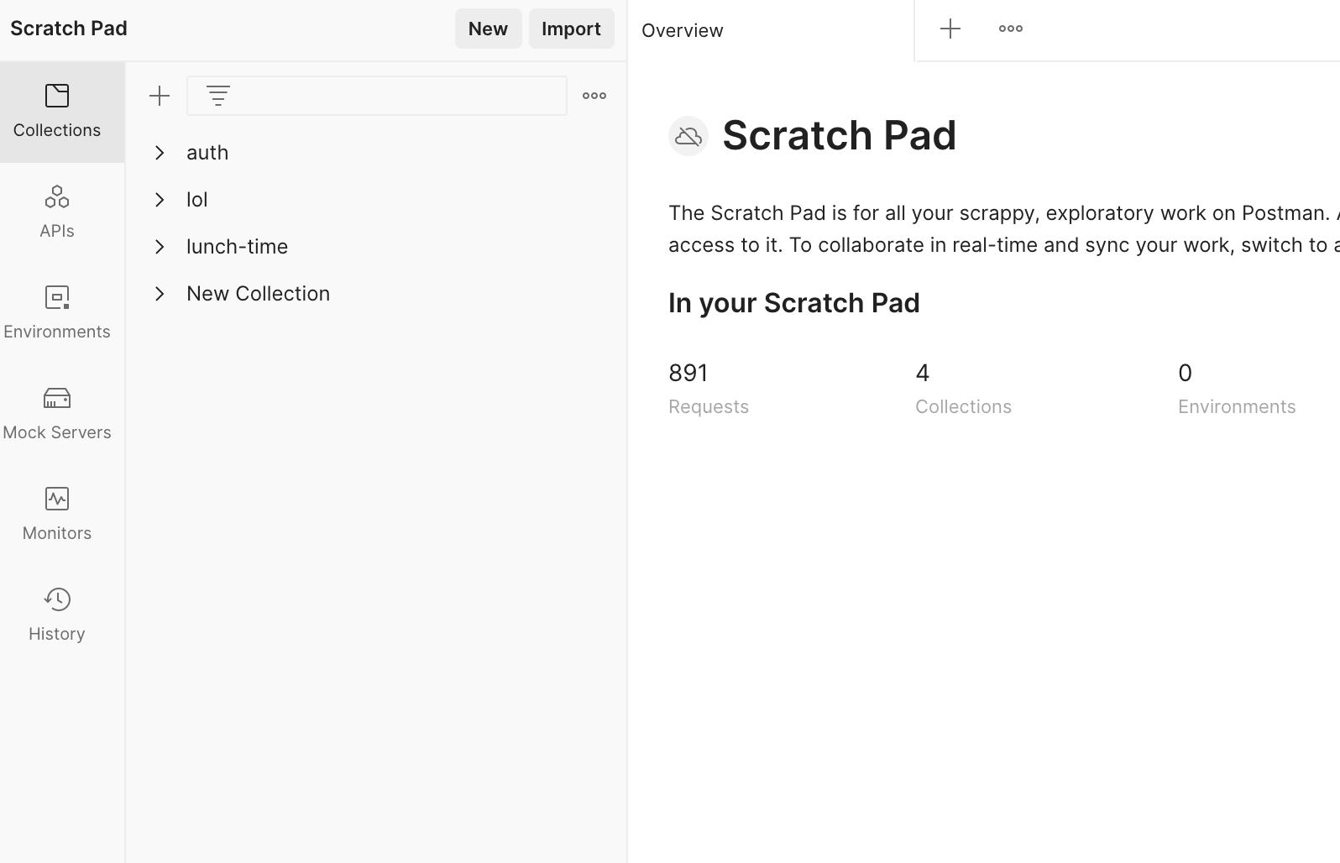The image size is (1340, 863).
Task: Select the New Collection name
Action: pos(259,293)
